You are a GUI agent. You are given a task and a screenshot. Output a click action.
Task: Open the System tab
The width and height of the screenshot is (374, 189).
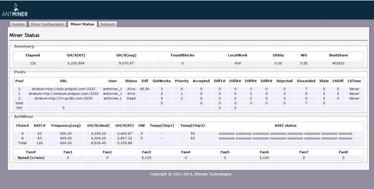click(18, 24)
